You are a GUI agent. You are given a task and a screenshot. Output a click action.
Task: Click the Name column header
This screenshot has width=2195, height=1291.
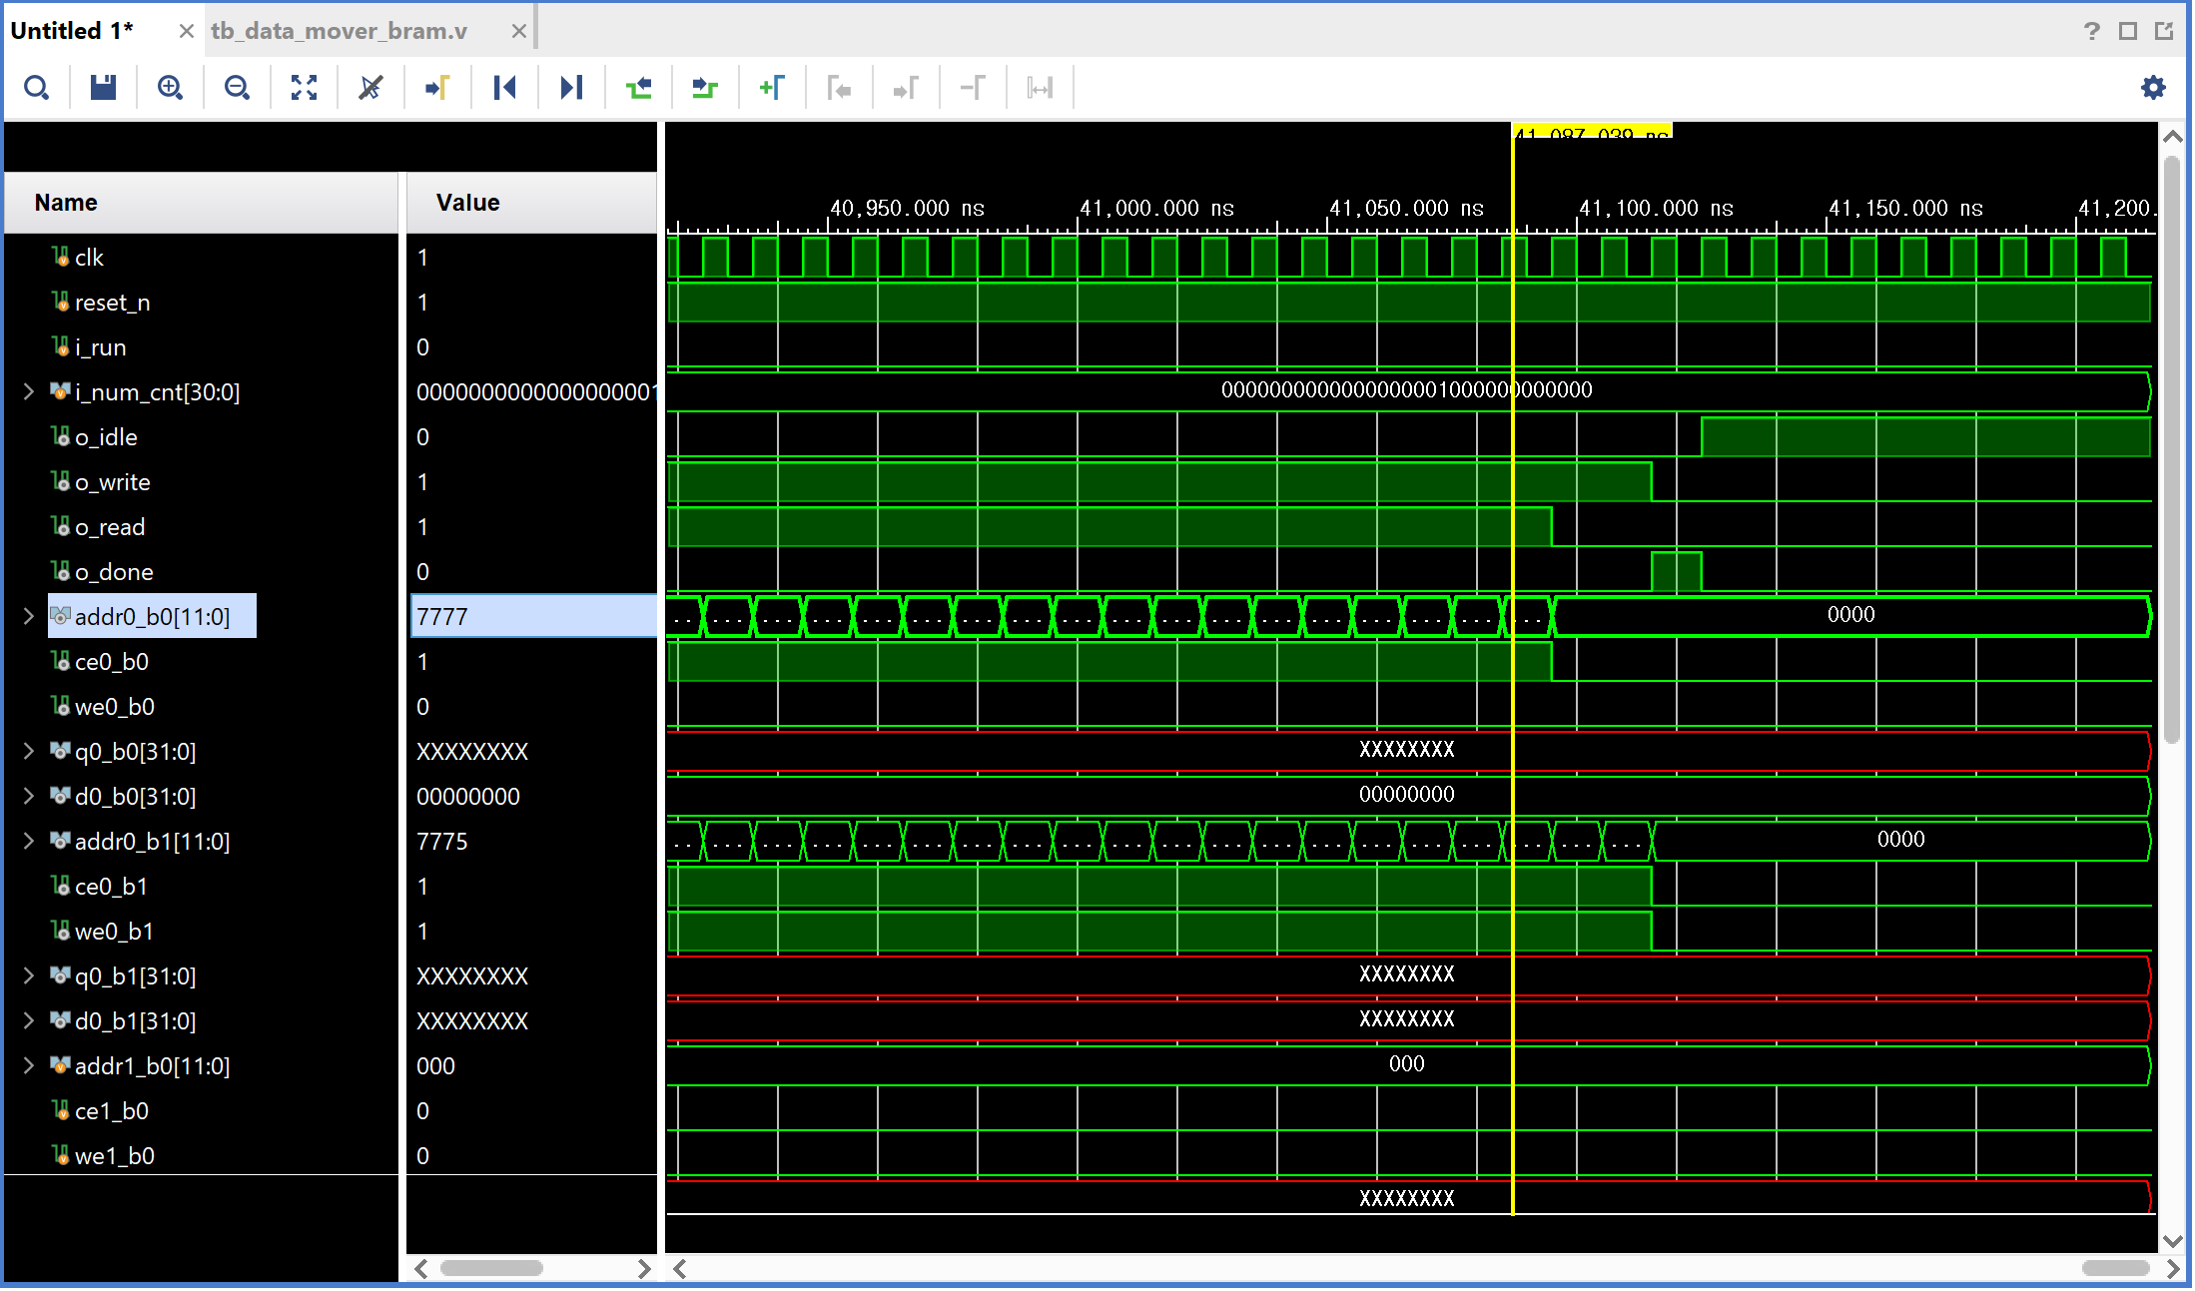click(201, 203)
